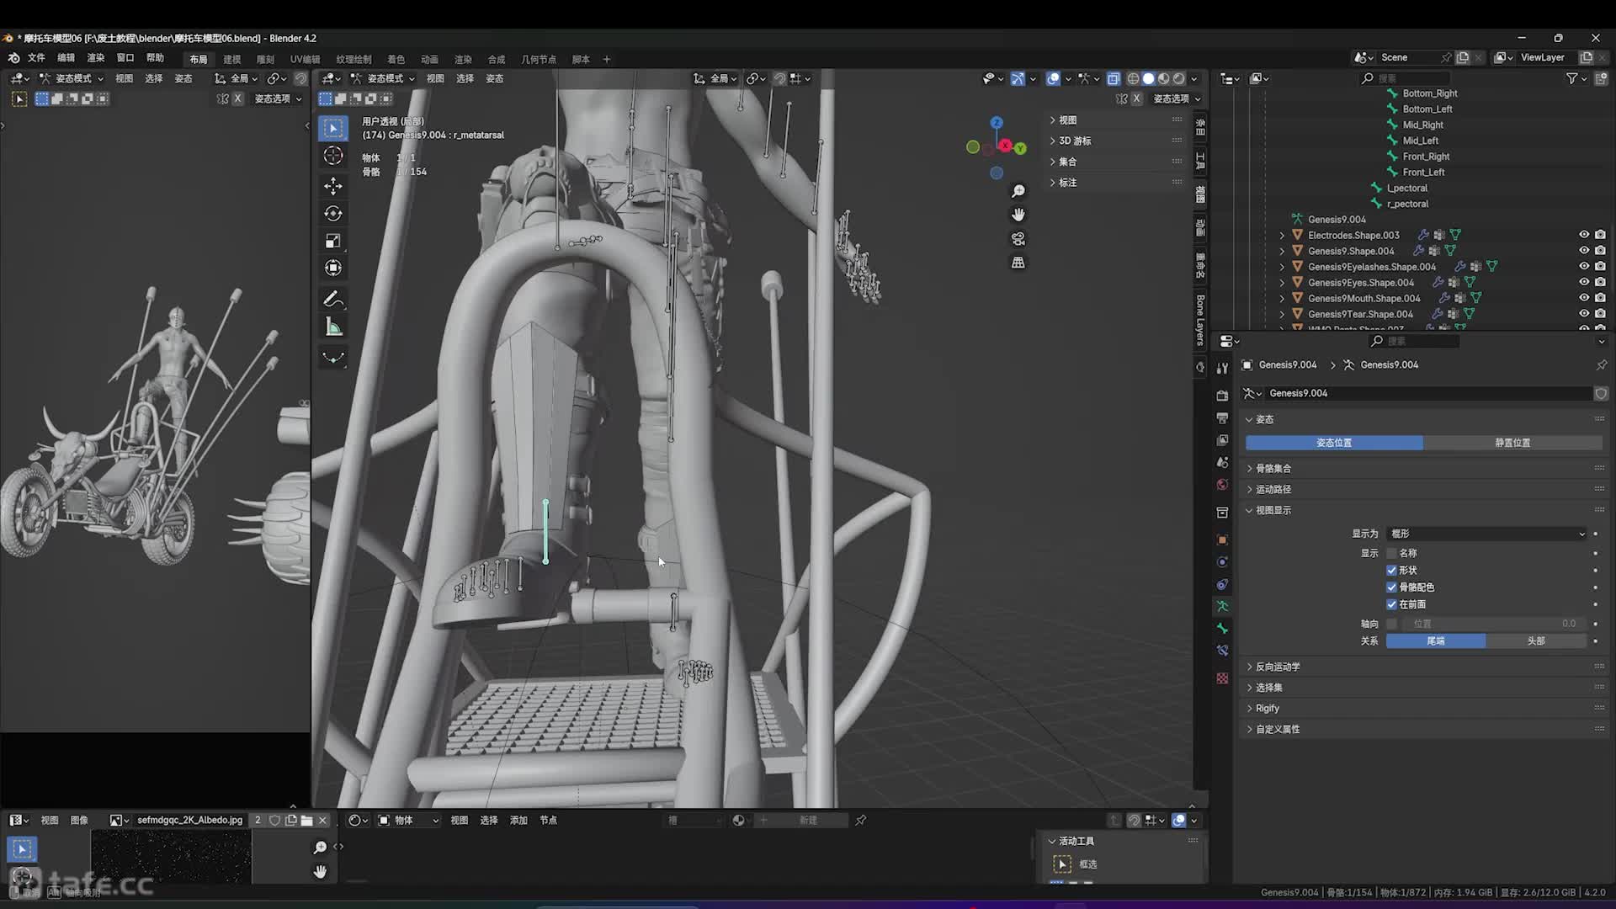Click the 新建 button in node editor
This screenshot has height=909, width=1616.
point(807,820)
